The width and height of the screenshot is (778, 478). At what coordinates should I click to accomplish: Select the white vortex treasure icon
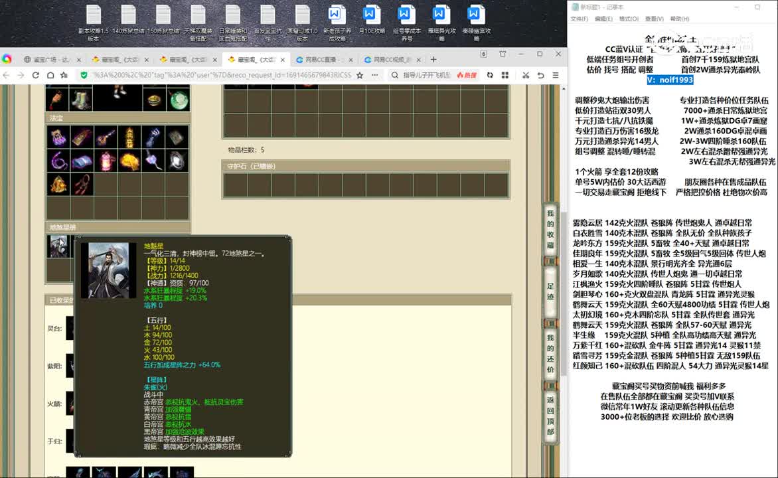tap(177, 161)
